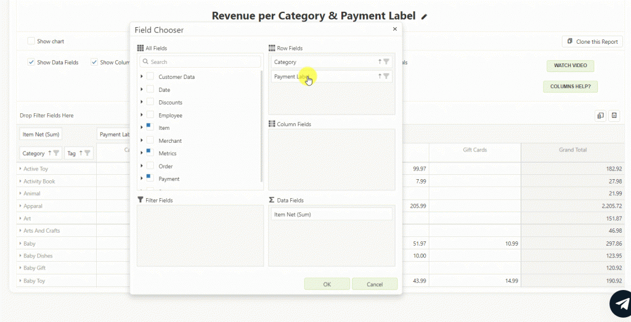The width and height of the screenshot is (631, 322).
Task: Click the Drop Filter Fields Here area label
Action: (x=47, y=115)
